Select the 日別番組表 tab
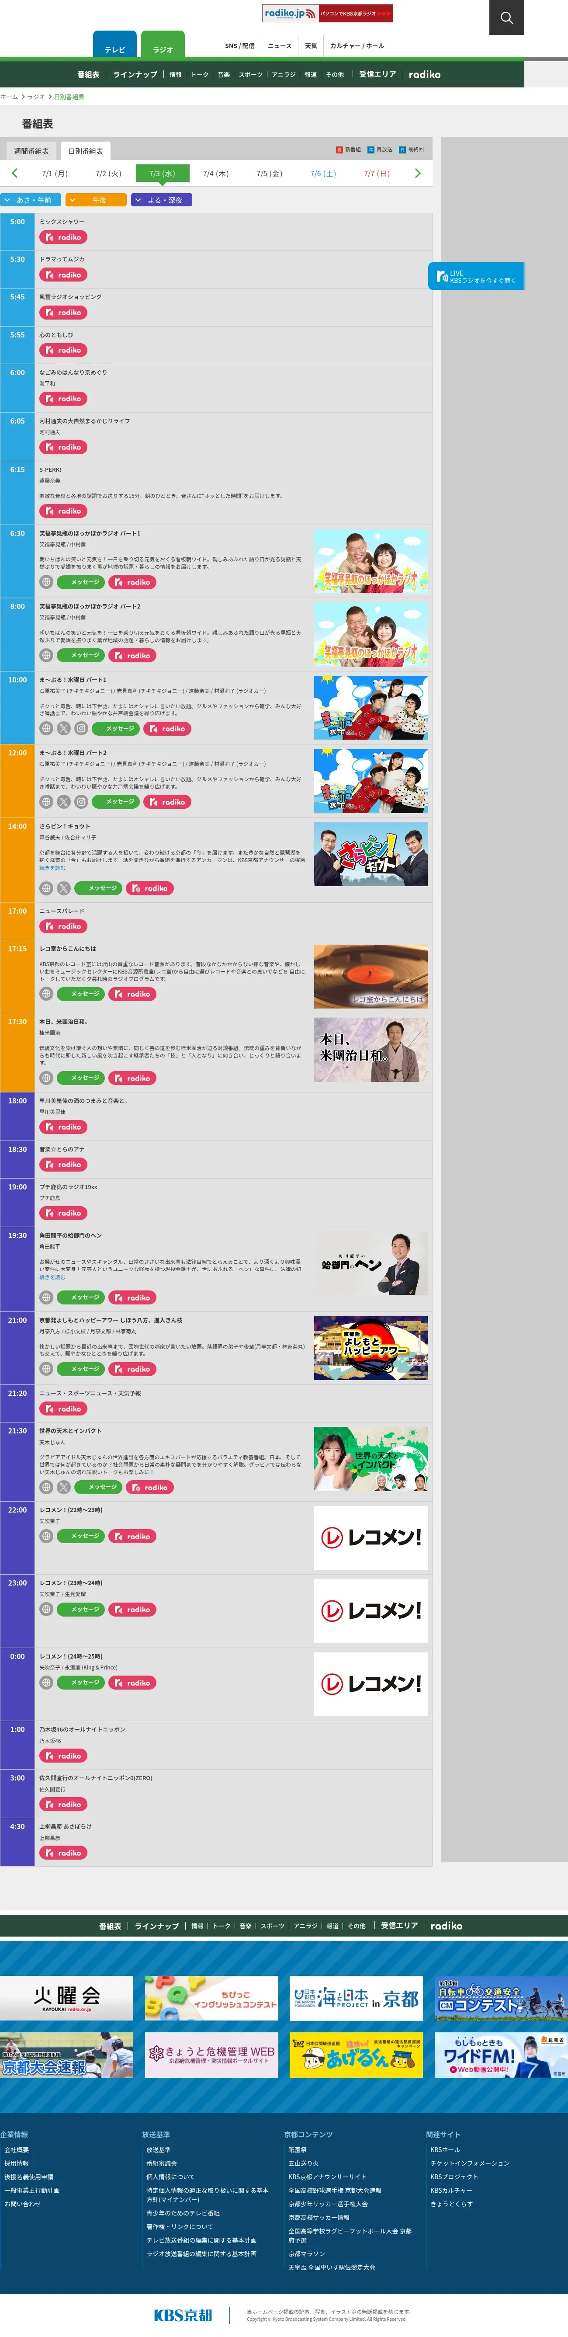This screenshot has height=2337, width=568. 86,152
